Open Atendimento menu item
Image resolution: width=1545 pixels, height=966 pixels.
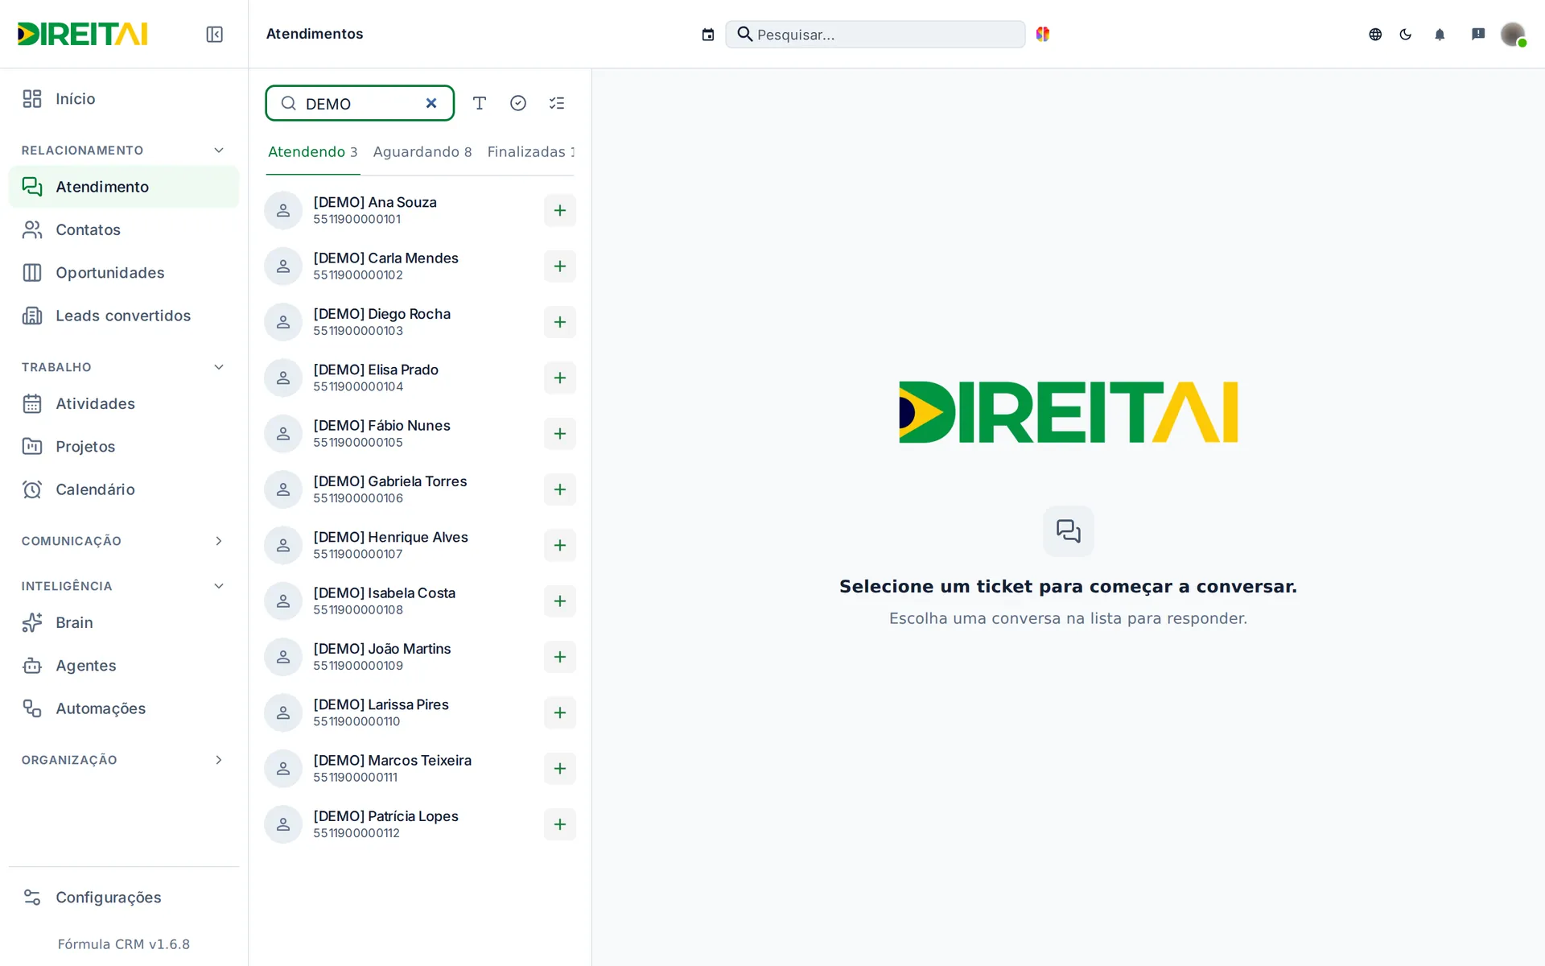[x=123, y=187]
